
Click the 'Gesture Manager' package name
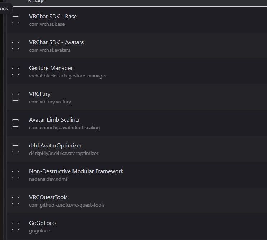[x=51, y=68]
